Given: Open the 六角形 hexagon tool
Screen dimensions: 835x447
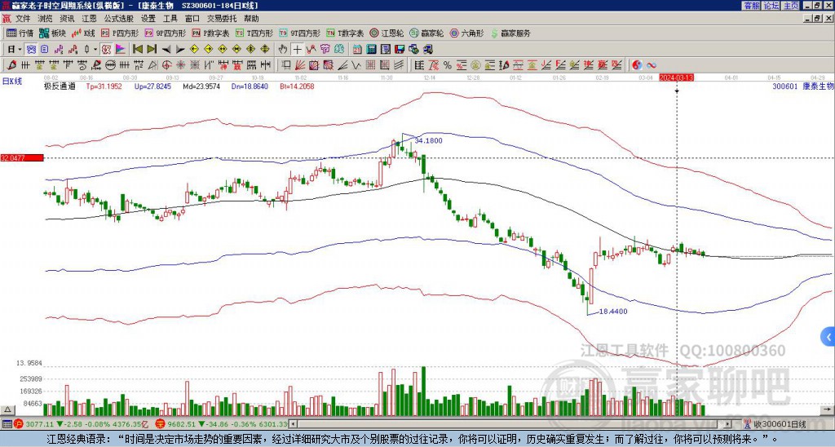Looking at the screenshot, I should (x=467, y=33).
